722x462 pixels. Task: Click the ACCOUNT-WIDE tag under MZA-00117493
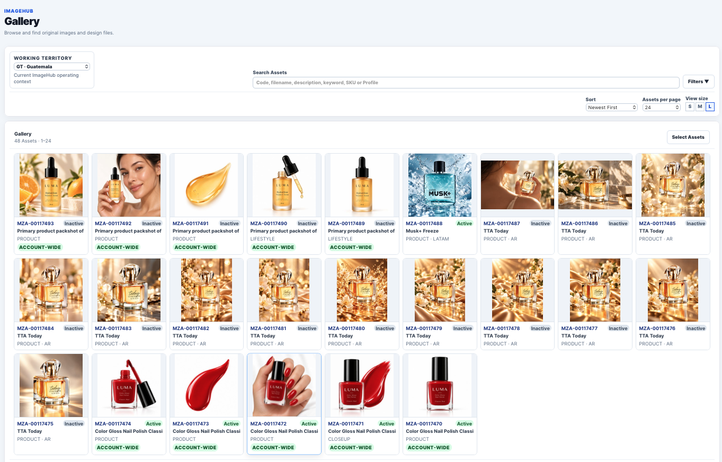[40, 247]
